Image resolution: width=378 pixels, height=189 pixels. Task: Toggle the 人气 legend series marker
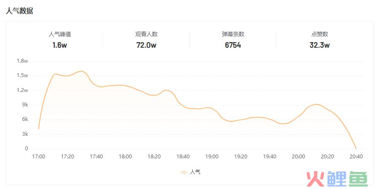point(184,172)
